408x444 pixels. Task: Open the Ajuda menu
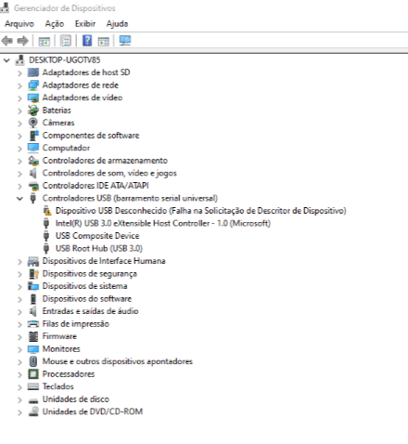tap(117, 24)
